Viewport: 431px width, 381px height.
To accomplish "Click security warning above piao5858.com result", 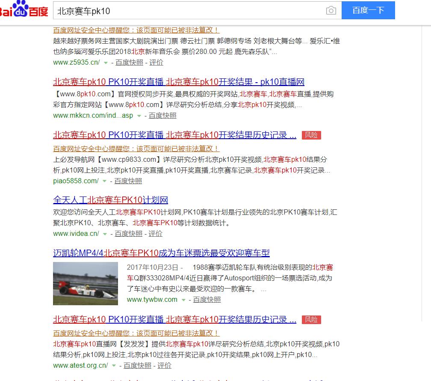I will click(x=136, y=149).
